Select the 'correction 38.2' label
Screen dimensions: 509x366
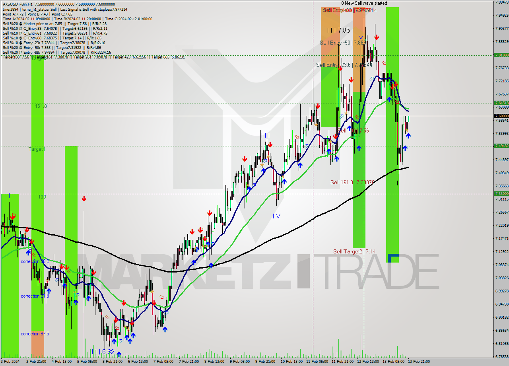[x=35, y=261]
